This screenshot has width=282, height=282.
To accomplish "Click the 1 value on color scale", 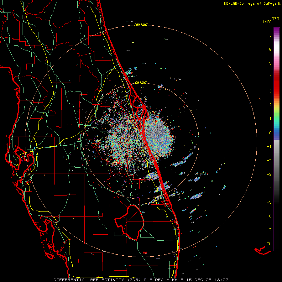I will coord(270,119).
